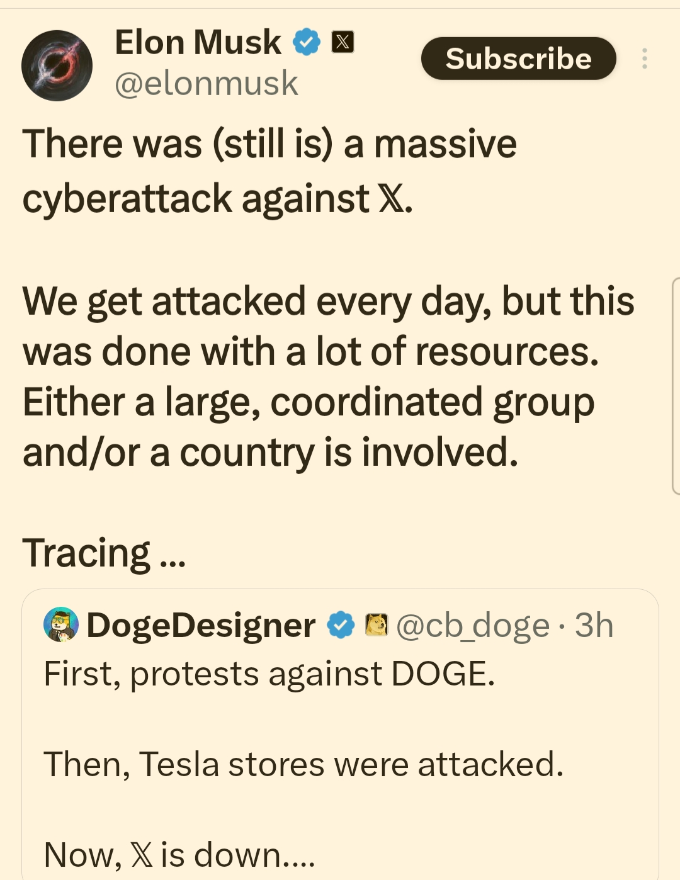Click the scrollbar handle on the right edge
Screen dimensions: 680x880
[x=676, y=385]
